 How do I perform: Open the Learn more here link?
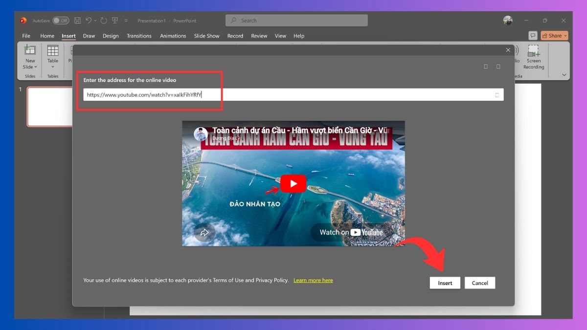[x=313, y=280]
